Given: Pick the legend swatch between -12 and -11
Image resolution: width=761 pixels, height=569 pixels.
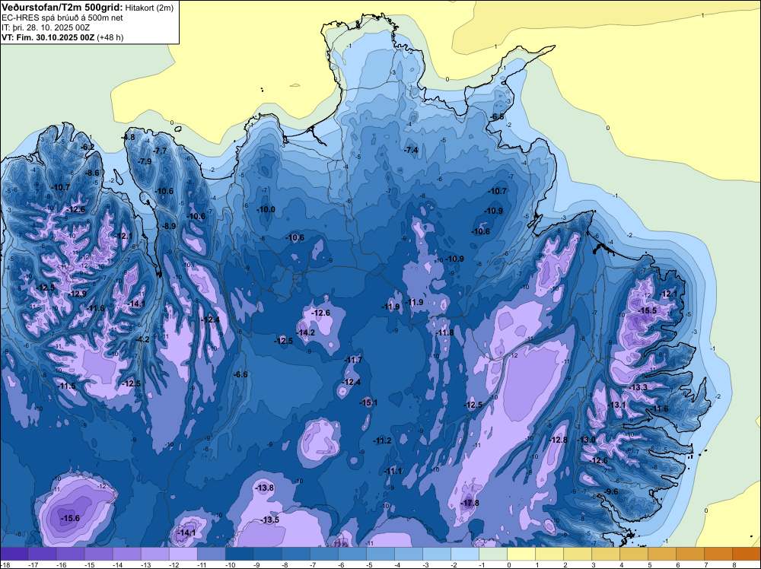Looking at the screenshot, I should [183, 554].
